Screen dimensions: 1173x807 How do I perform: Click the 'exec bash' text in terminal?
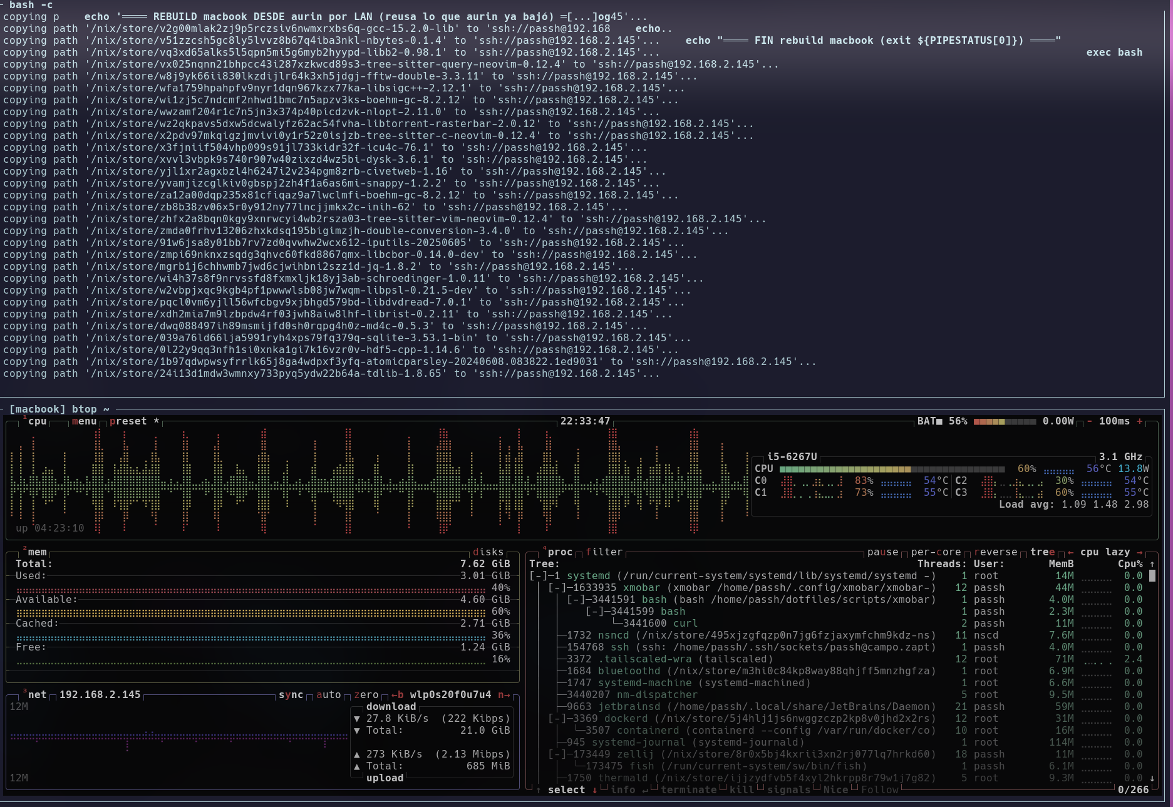pos(1114,53)
